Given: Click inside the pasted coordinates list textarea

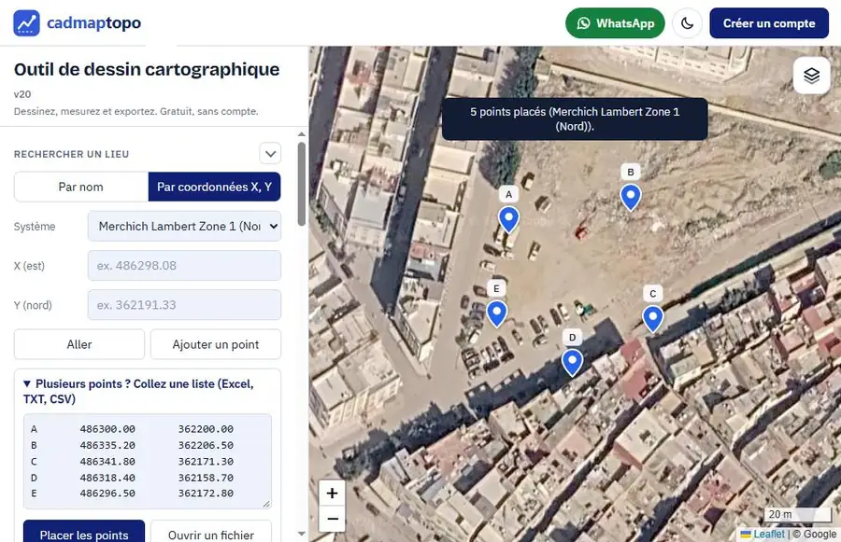Looking at the screenshot, I should 148,461.
